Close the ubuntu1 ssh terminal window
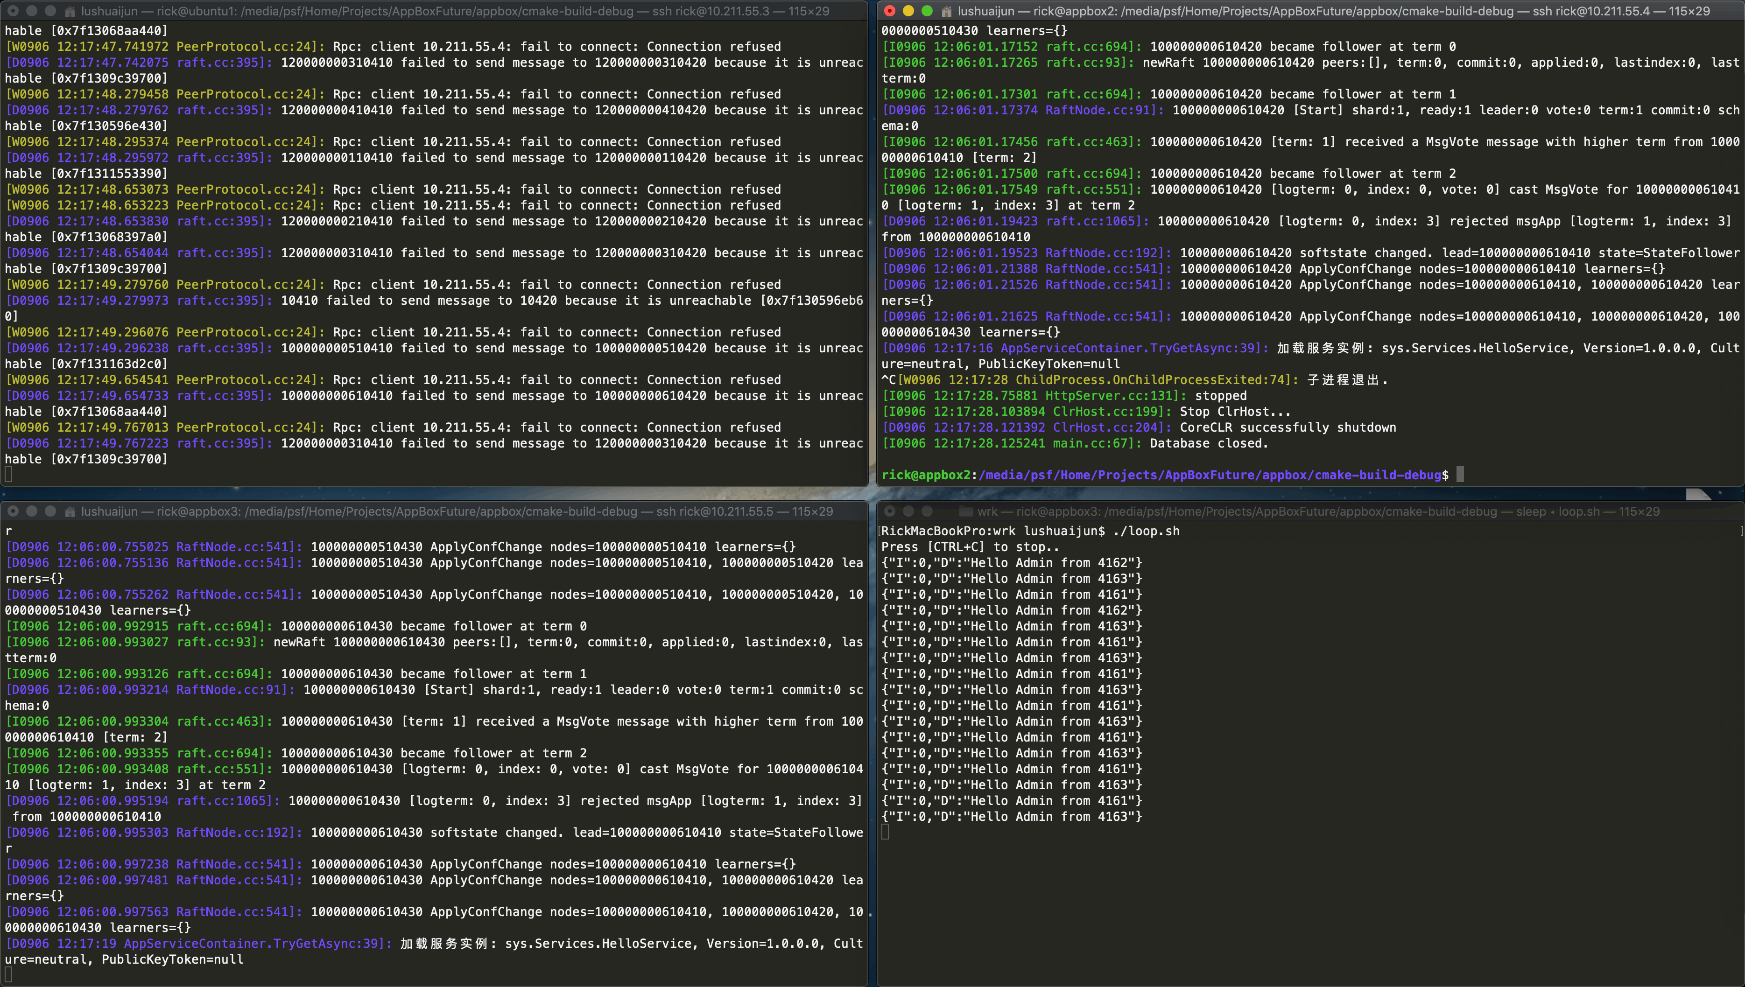1745x987 pixels. point(13,11)
